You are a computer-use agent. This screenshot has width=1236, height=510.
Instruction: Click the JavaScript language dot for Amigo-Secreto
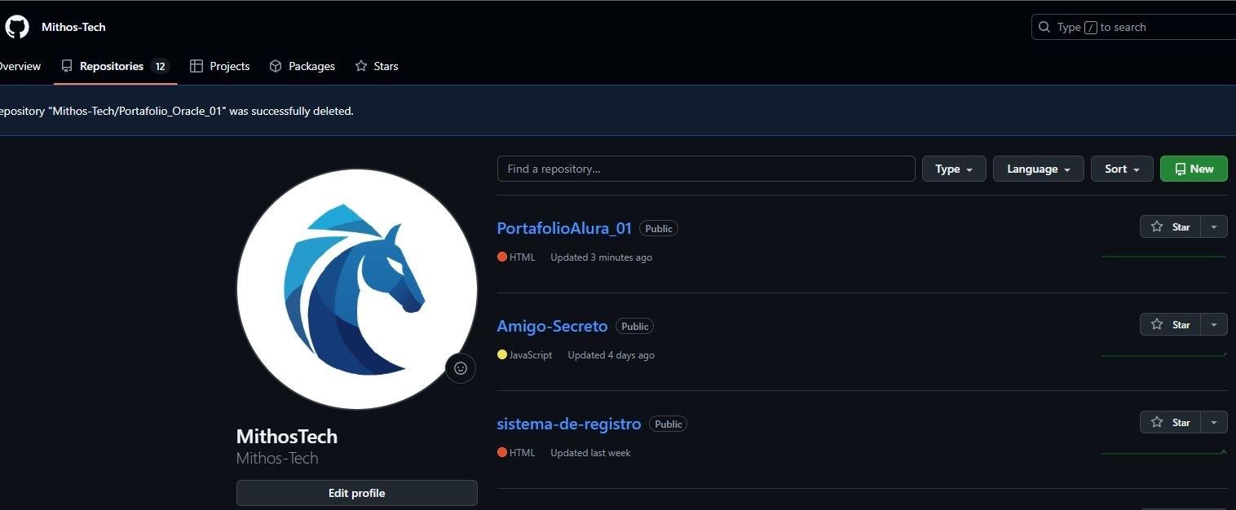tap(502, 354)
